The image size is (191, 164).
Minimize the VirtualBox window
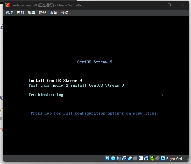tap(156, 5)
